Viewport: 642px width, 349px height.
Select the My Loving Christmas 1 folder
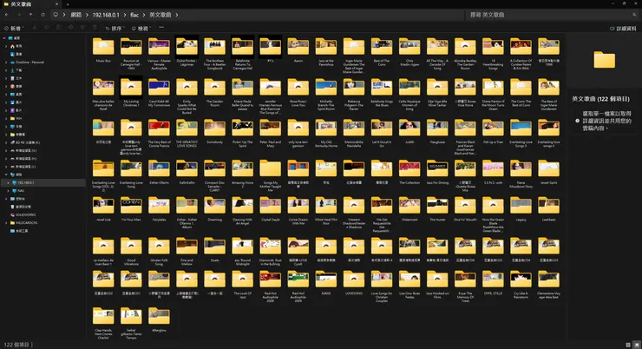(131, 92)
